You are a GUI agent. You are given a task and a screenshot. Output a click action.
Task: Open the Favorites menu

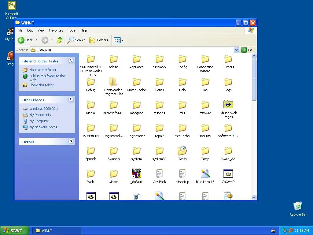56,30
